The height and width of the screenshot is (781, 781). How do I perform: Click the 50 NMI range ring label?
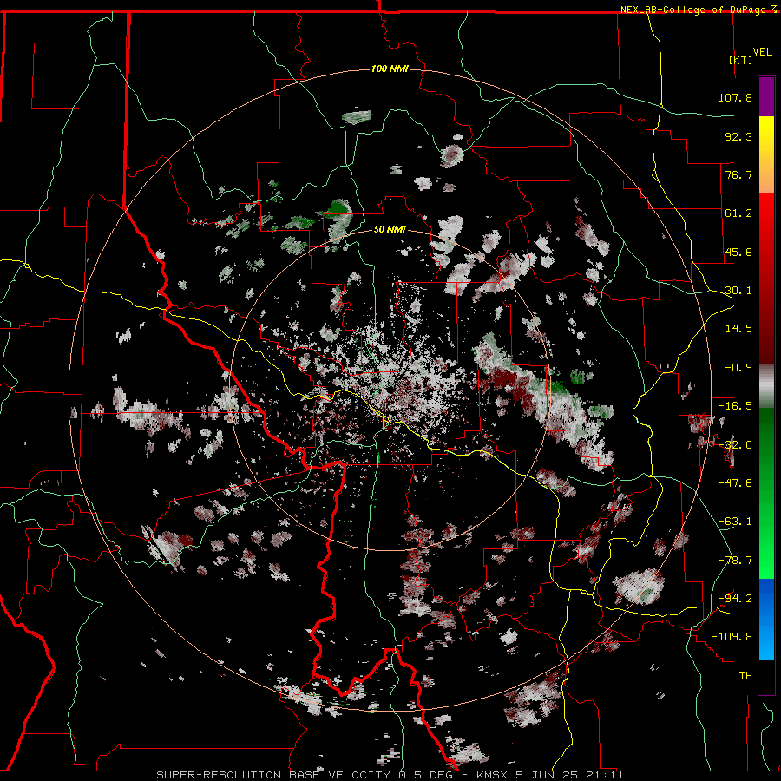coord(390,229)
